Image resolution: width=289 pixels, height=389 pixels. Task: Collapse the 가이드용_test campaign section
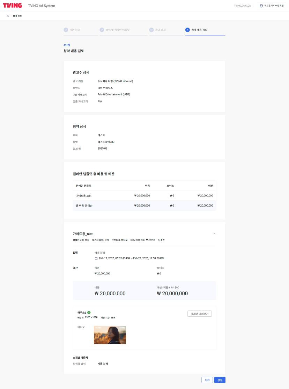(214, 233)
